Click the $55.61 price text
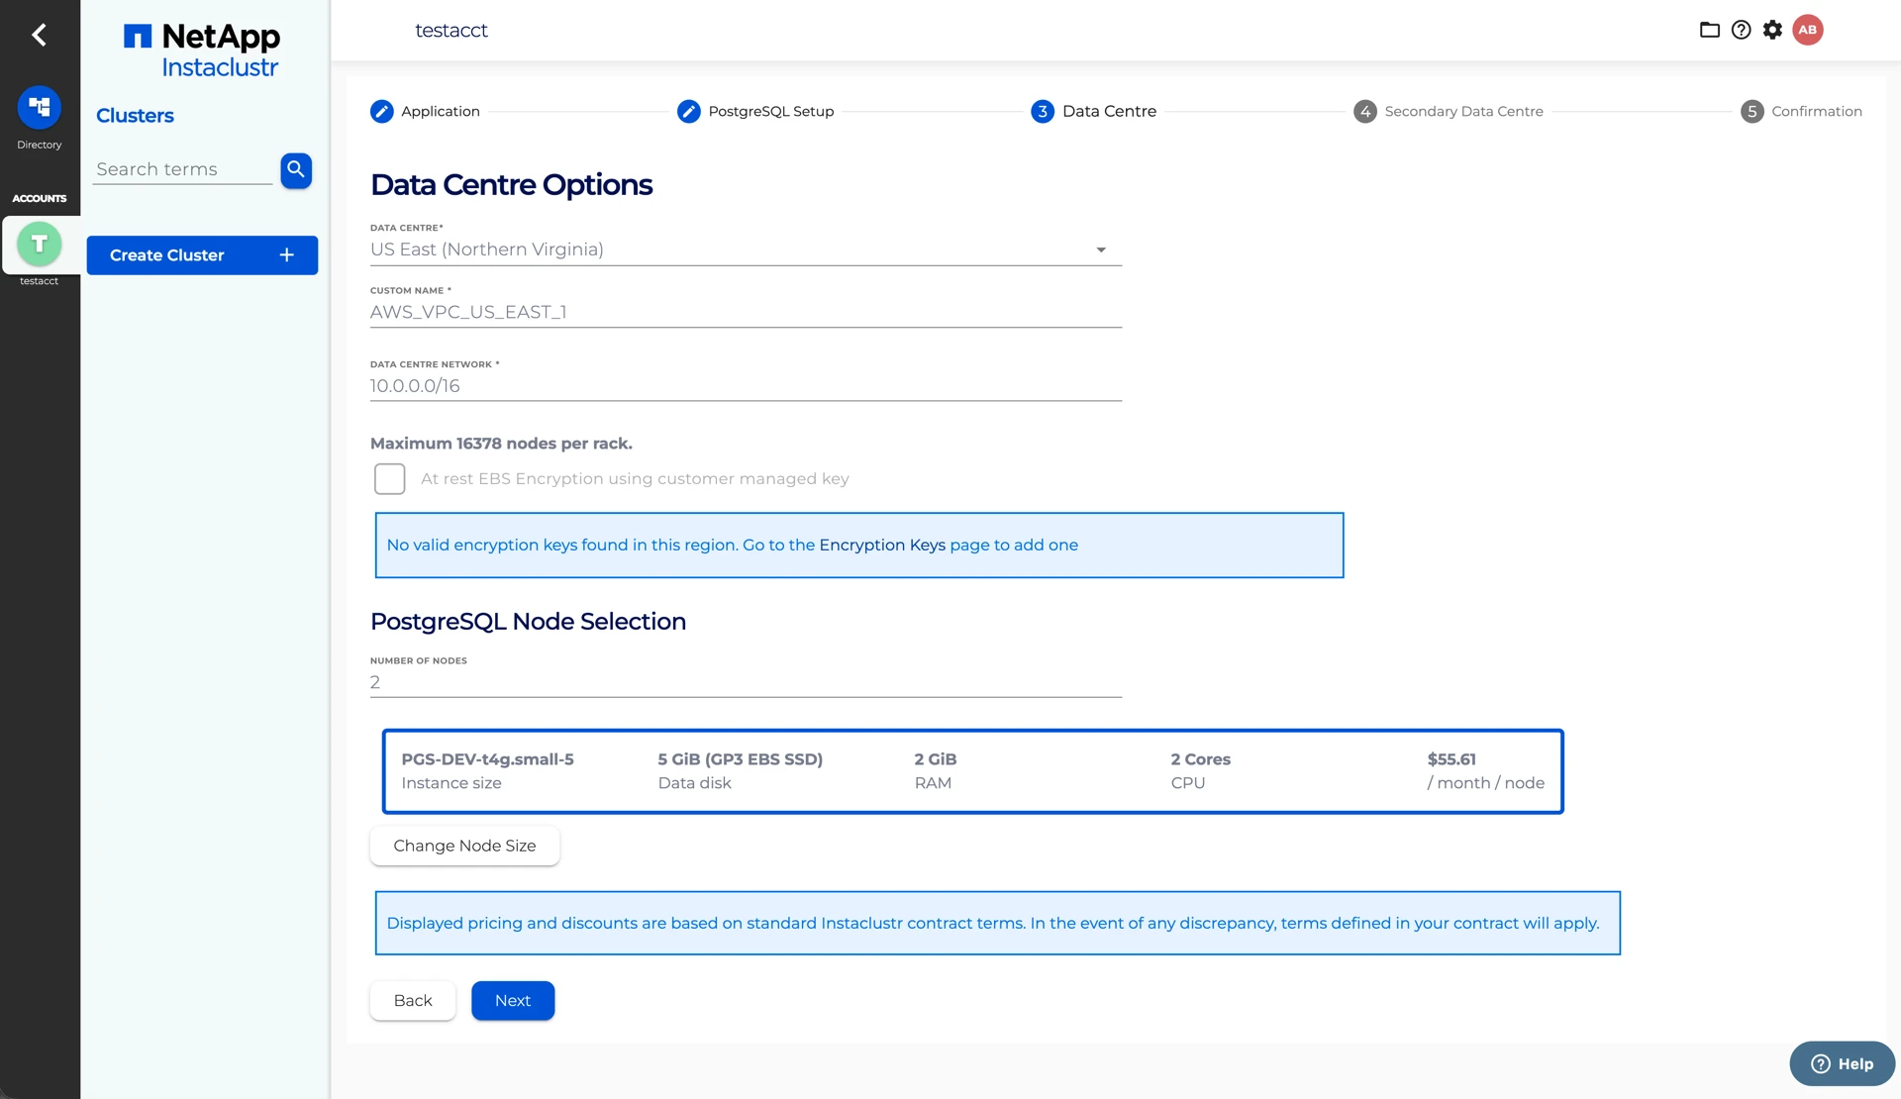The image size is (1901, 1099). click(x=1451, y=759)
